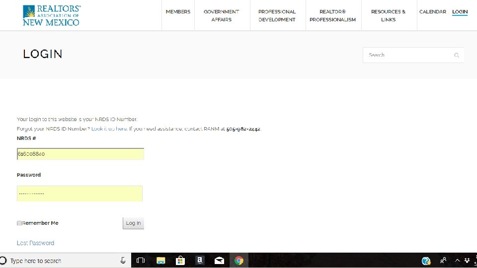Open the People icon in system tray
Image resolution: width=477 pixels, height=268 pixels.
tap(443, 261)
